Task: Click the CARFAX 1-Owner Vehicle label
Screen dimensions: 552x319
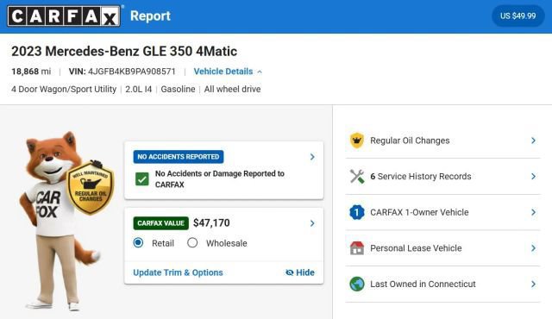Action: click(419, 212)
